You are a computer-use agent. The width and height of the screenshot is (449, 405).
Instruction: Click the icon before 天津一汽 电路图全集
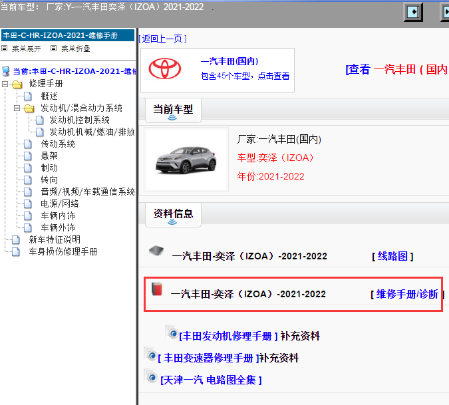point(150,376)
